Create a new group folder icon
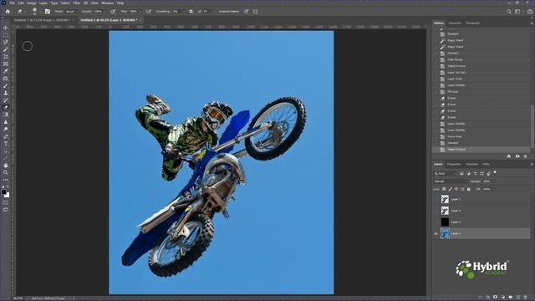Viewport: 535px width, 301px height. (x=511, y=298)
